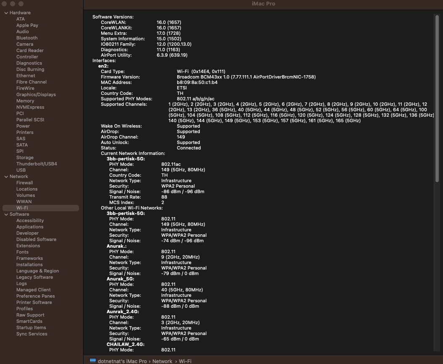Open the Apple Pay section

(27, 25)
